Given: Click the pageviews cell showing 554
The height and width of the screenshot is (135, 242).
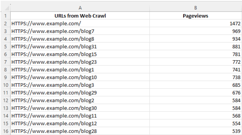Looking at the screenshot, I should coord(196,123).
